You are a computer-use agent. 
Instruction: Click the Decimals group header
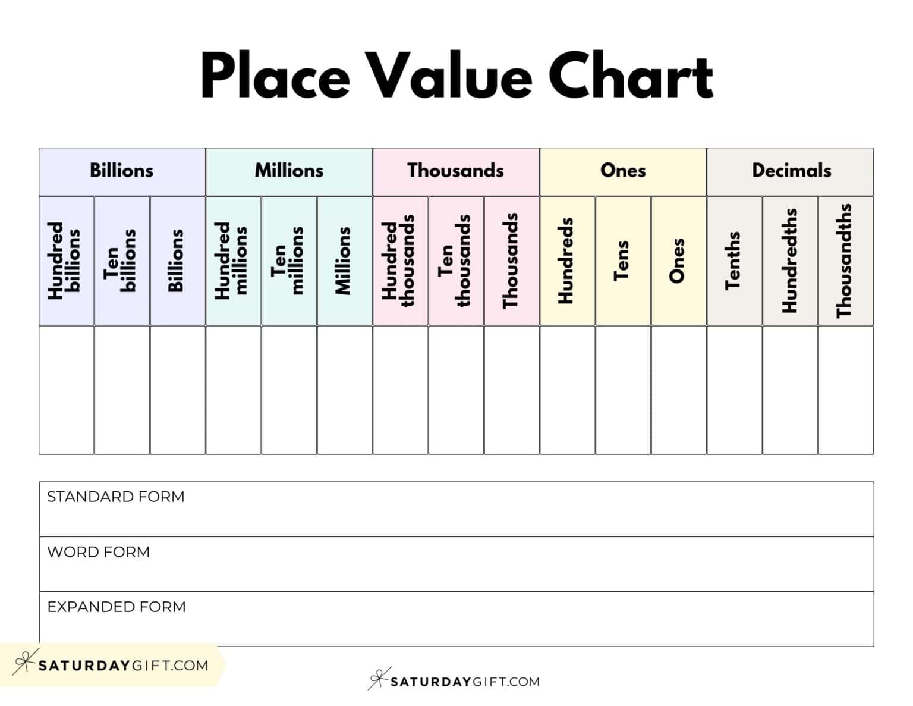[791, 171]
